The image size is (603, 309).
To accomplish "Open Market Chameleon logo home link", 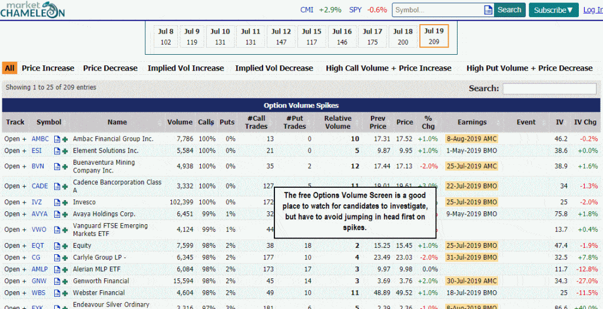I will click(32, 9).
